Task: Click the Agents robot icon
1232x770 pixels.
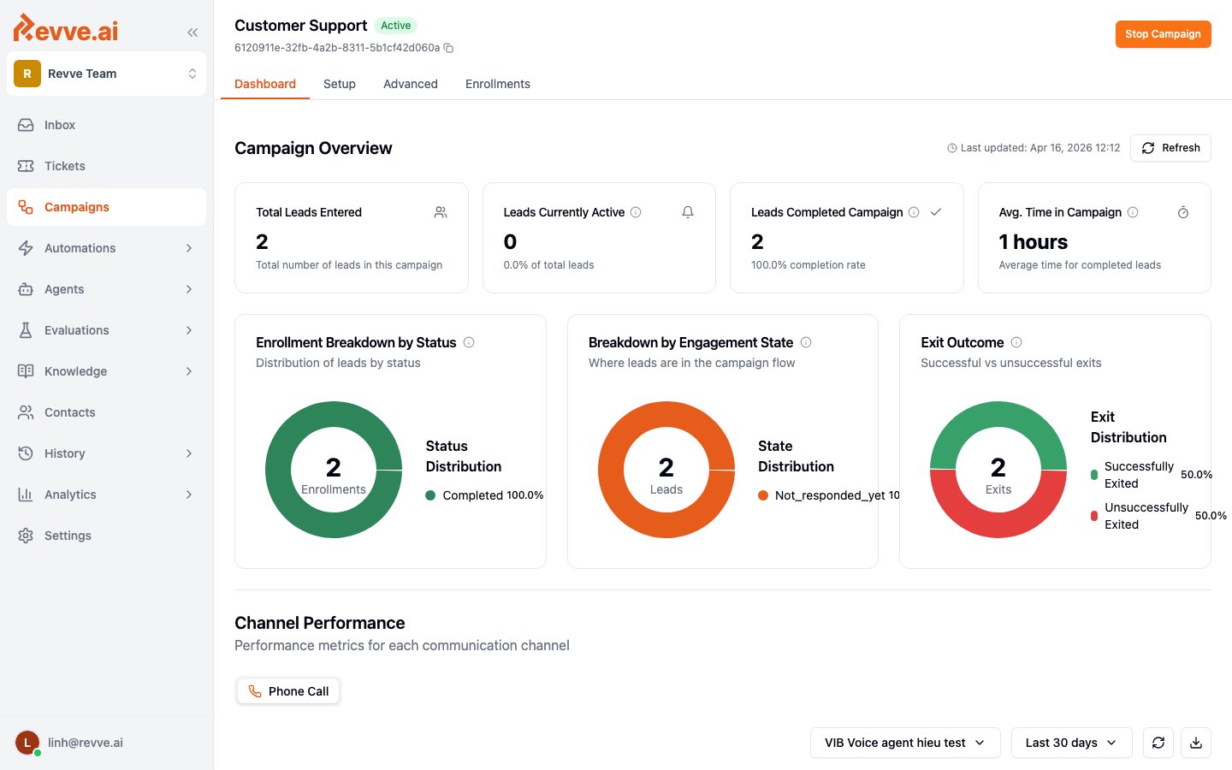Action: 26,289
